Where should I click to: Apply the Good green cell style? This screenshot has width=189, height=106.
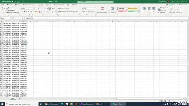133,11
